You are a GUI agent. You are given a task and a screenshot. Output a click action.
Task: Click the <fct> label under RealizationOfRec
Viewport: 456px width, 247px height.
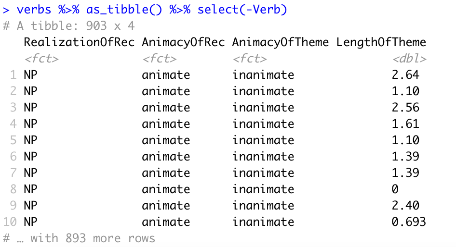click(41, 59)
